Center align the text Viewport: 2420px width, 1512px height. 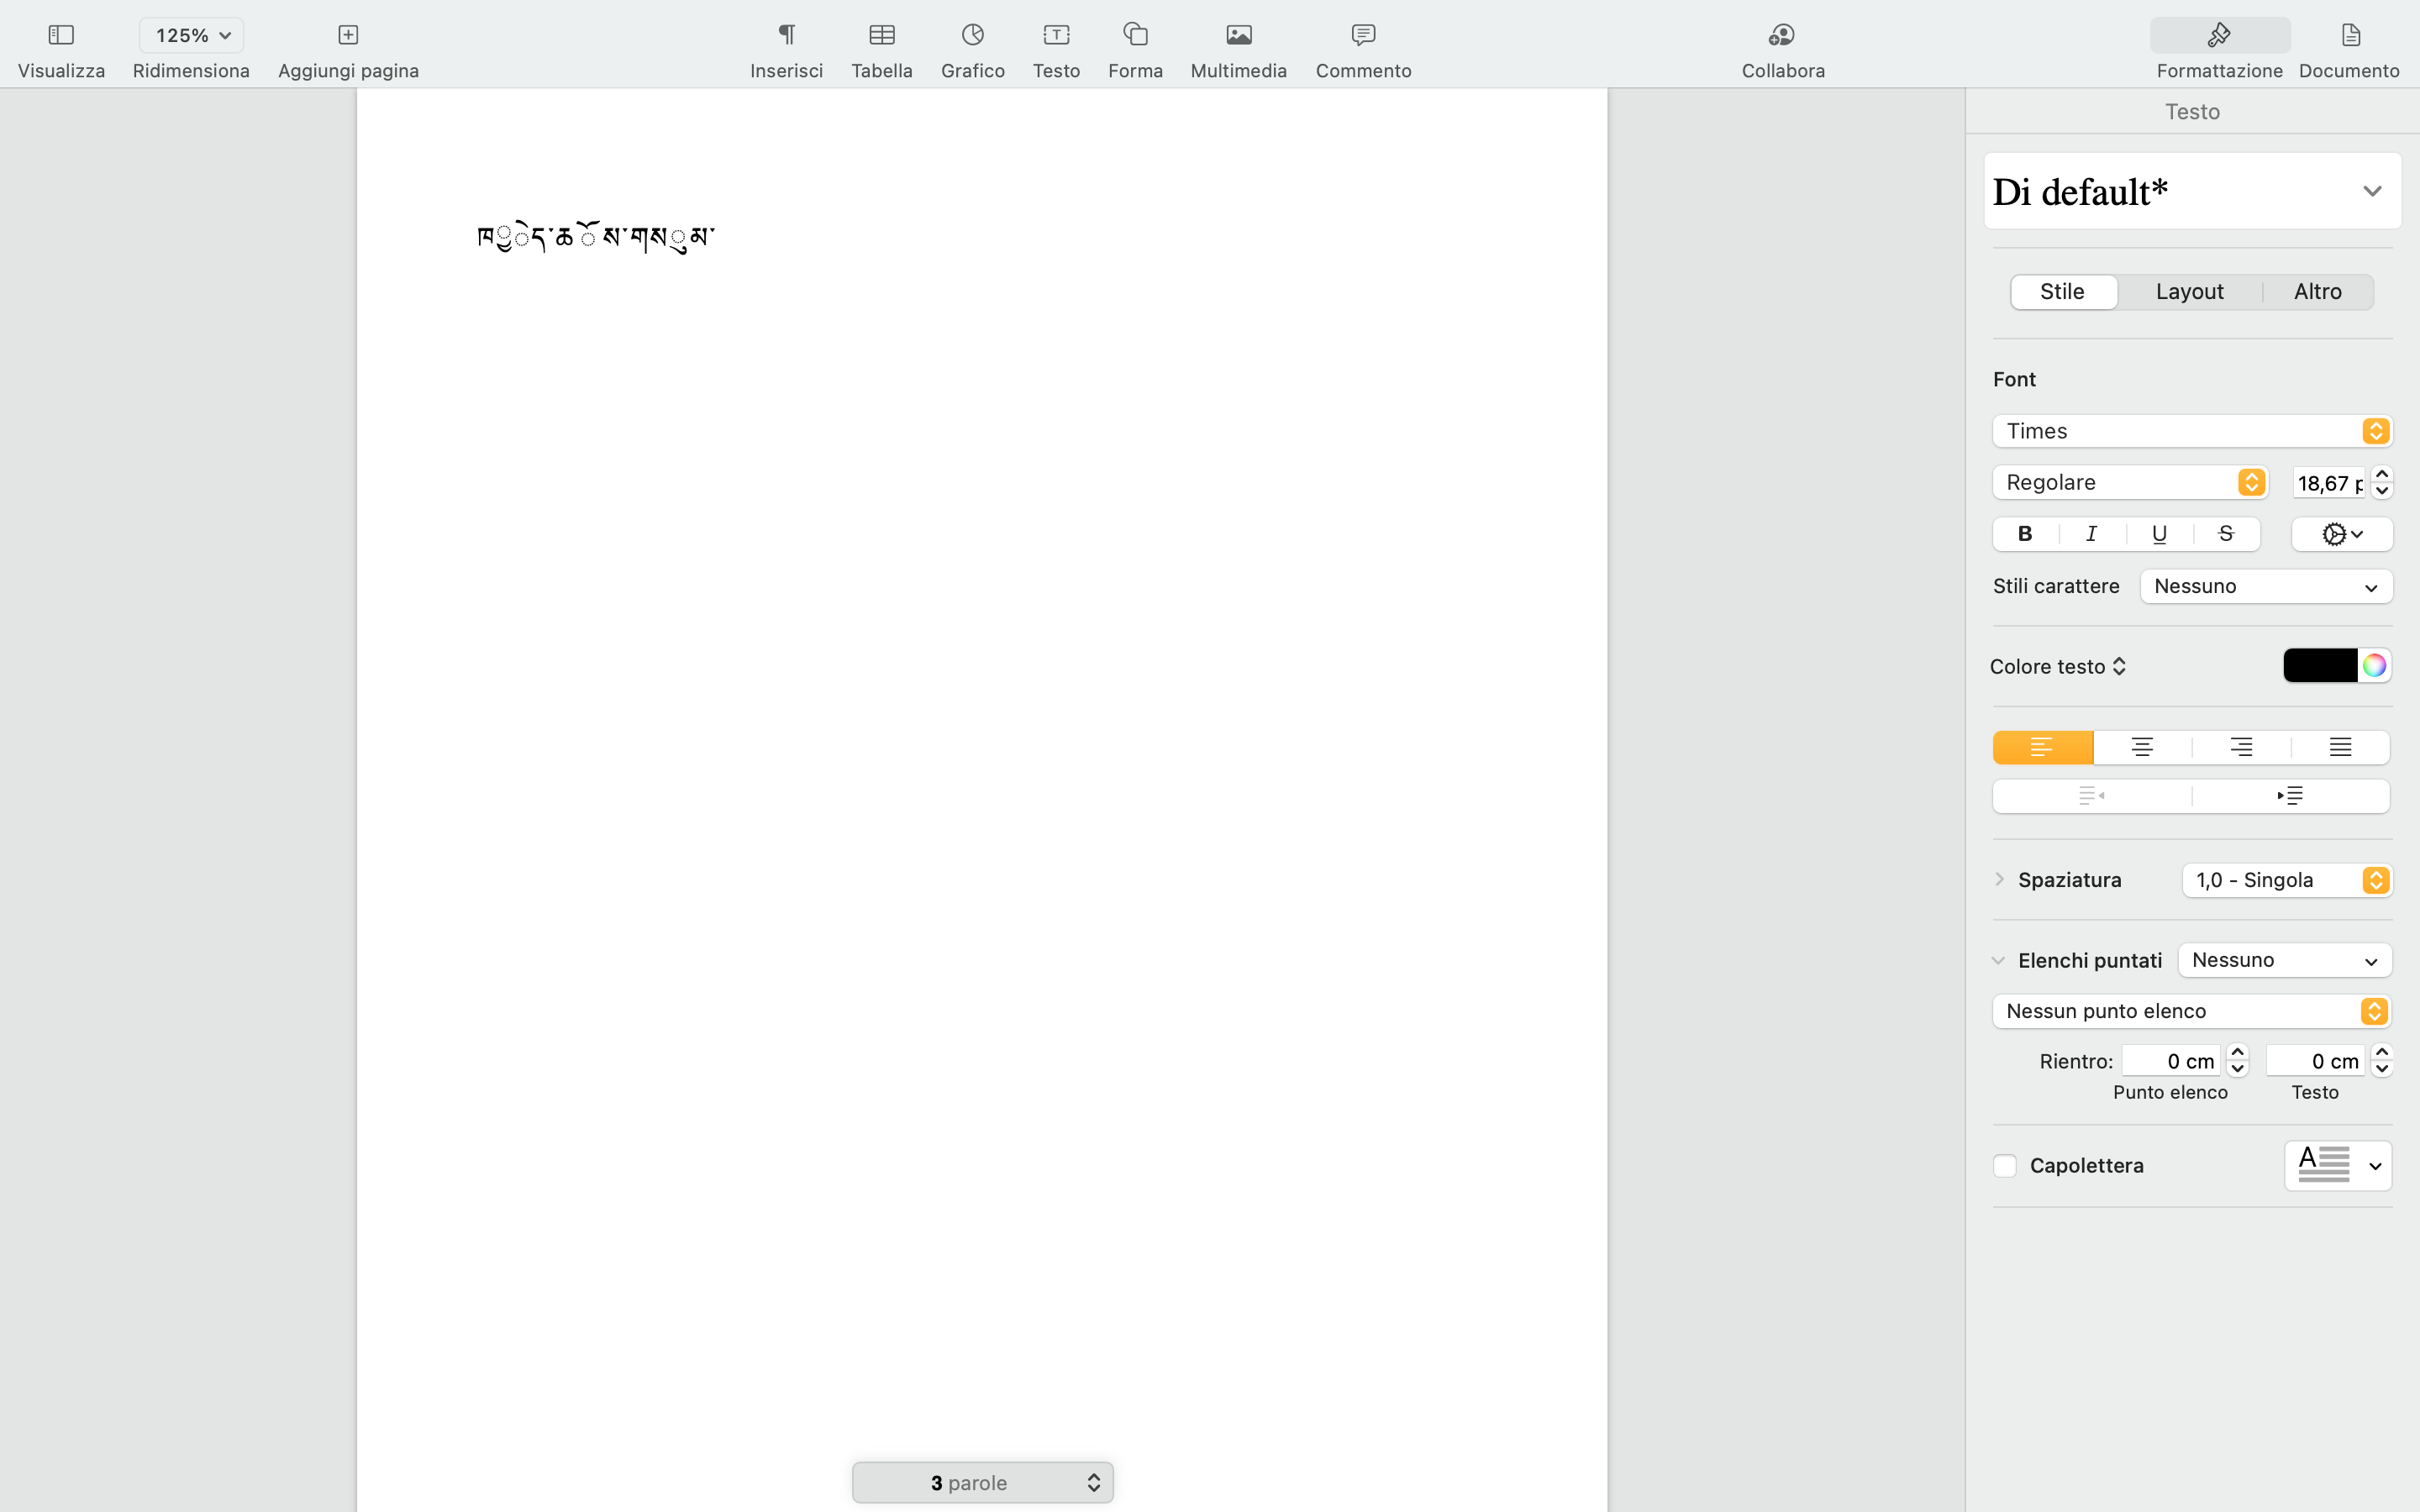(2142, 748)
